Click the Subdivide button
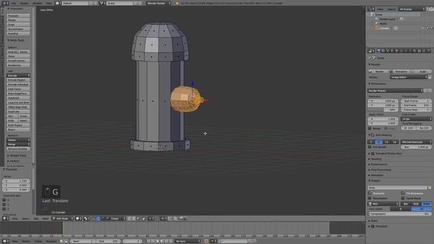 [18, 98]
